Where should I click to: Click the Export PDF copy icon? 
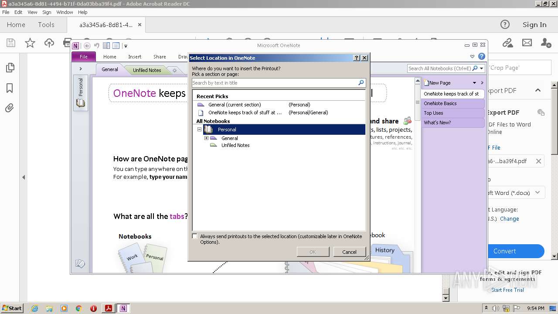coord(541,112)
